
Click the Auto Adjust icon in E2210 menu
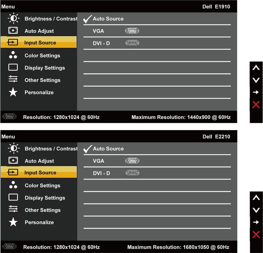click(13, 160)
